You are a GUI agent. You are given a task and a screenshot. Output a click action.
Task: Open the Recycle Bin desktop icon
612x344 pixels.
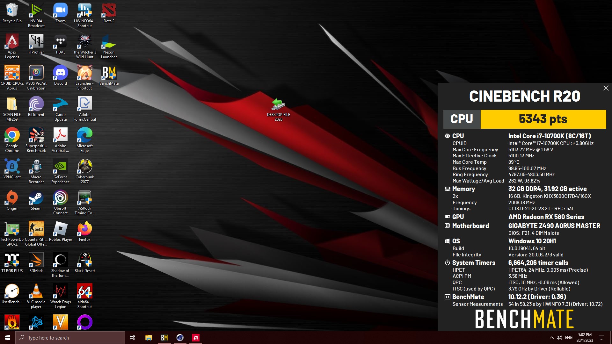pyautogui.click(x=12, y=13)
